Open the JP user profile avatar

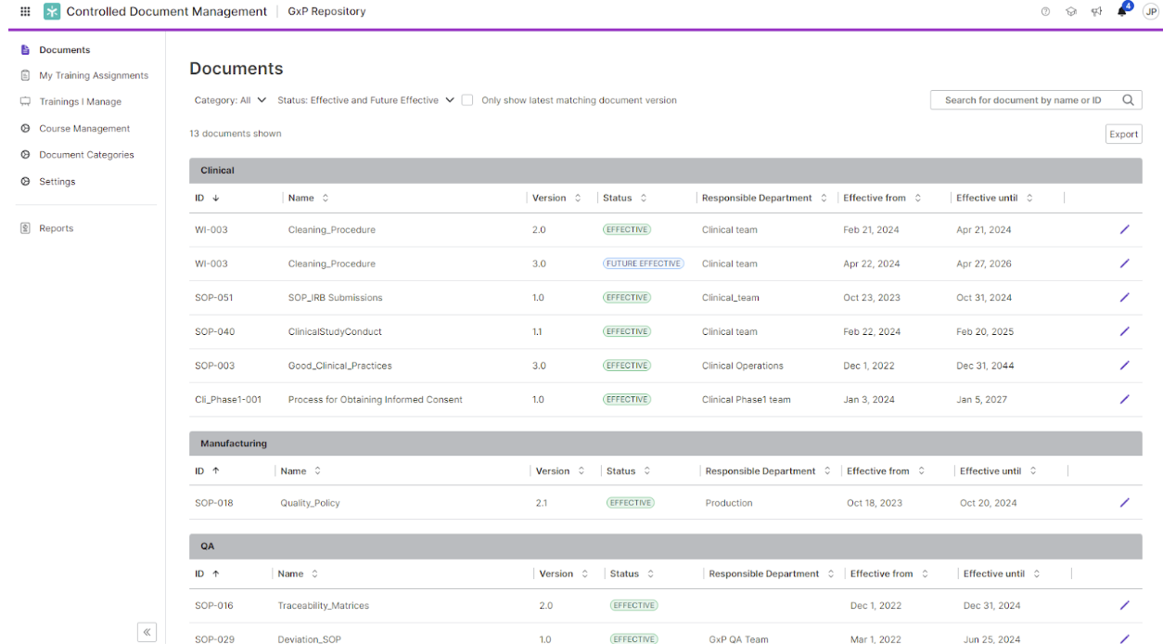pos(1150,12)
